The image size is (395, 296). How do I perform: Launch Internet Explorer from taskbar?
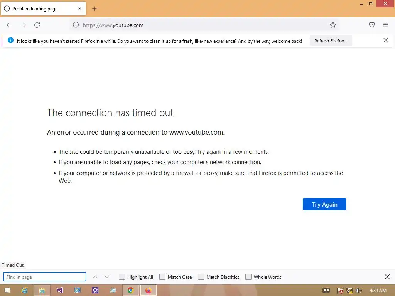coord(24,290)
